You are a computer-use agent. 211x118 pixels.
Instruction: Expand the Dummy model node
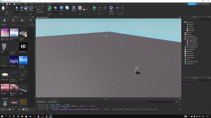[185, 29]
